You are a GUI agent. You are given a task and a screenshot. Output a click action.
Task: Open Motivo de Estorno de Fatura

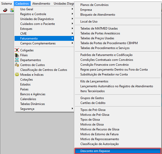pyautogui.click(x=118, y=134)
